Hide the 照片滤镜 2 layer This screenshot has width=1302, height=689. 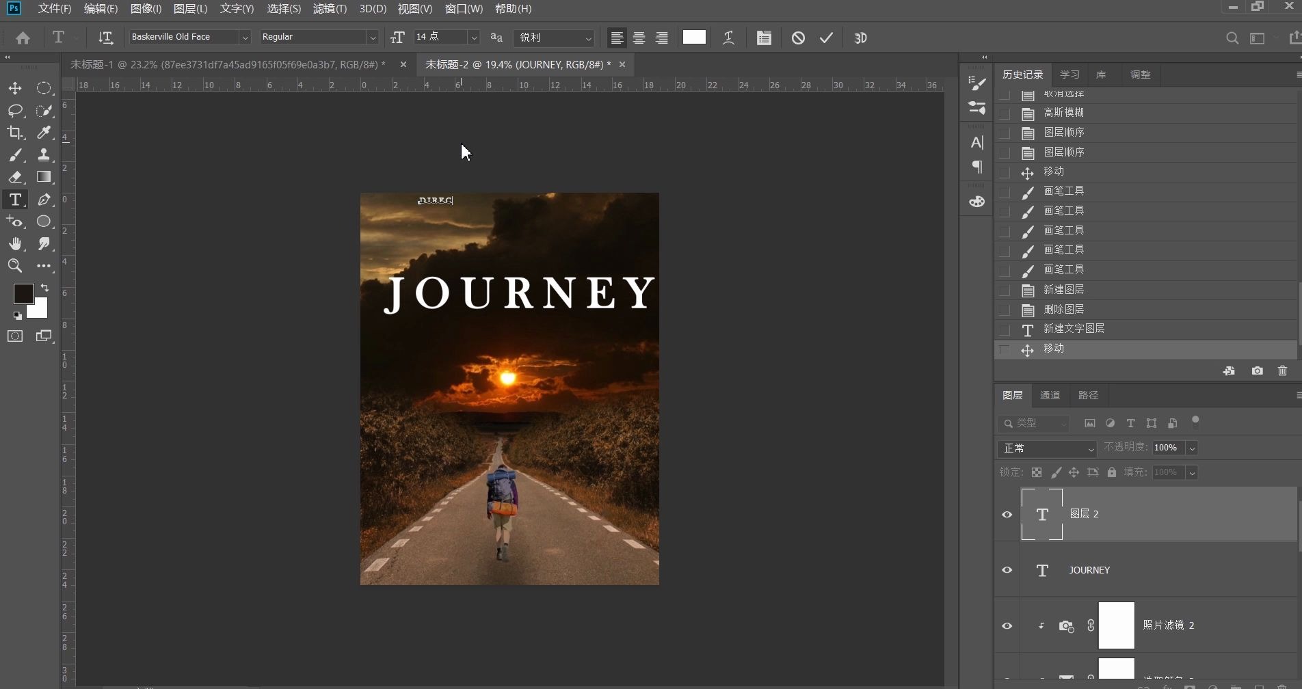pos(1007,626)
